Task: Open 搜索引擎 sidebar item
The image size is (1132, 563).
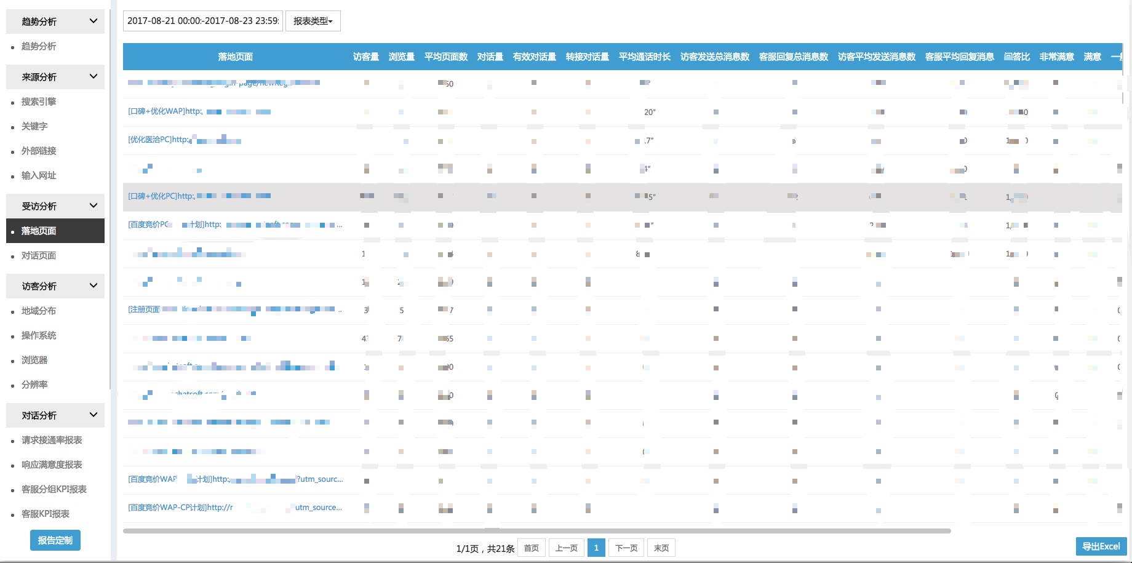Action: coord(39,102)
